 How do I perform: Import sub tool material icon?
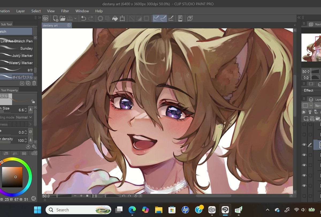point(22,83)
